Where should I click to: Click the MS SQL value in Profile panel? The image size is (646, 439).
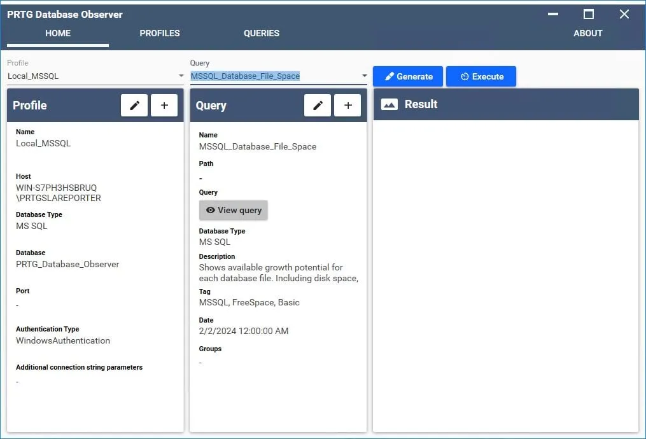pos(32,226)
